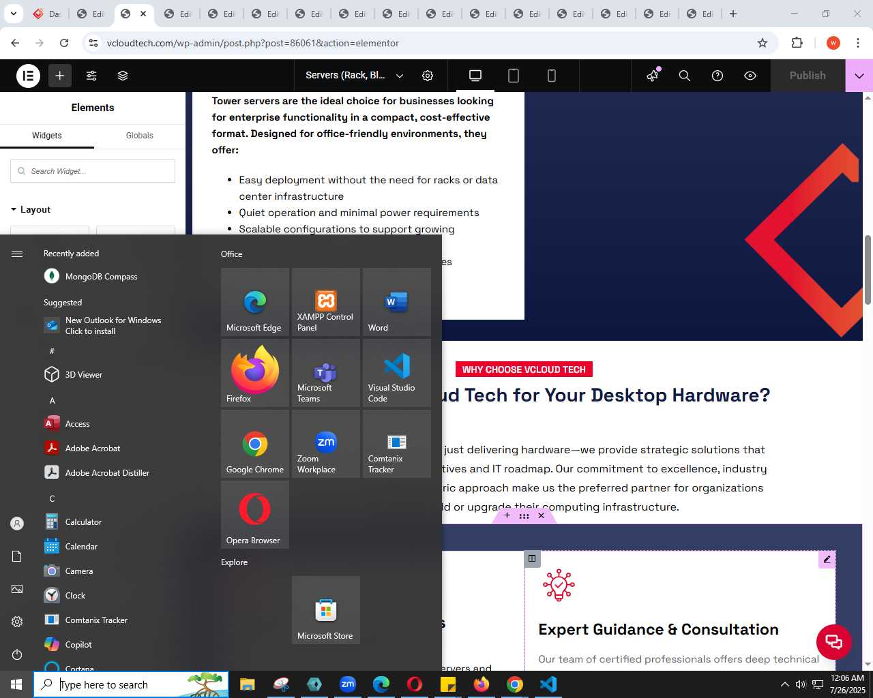Open Microsoft Edge tile

click(255, 302)
